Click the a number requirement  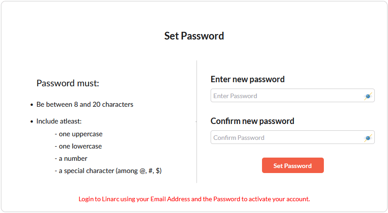71,159
